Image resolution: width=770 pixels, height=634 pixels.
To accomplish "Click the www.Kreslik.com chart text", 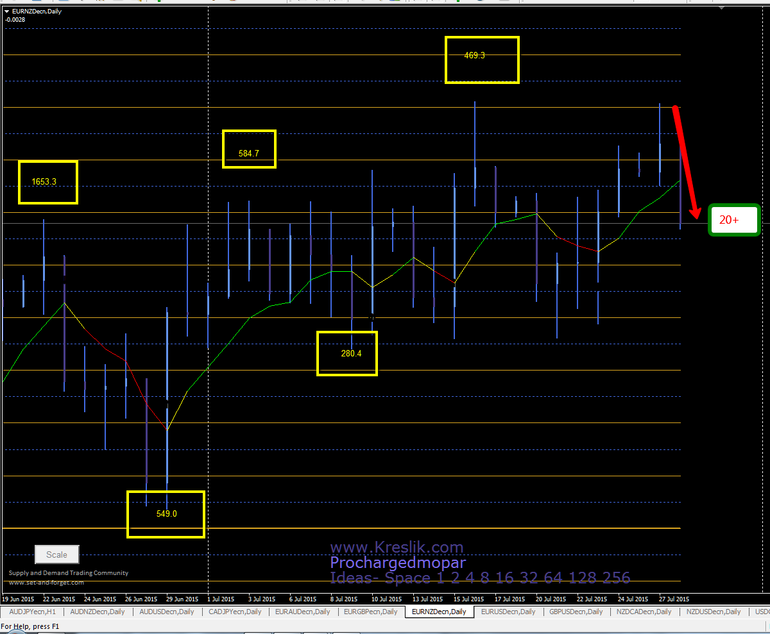I will 397,547.
